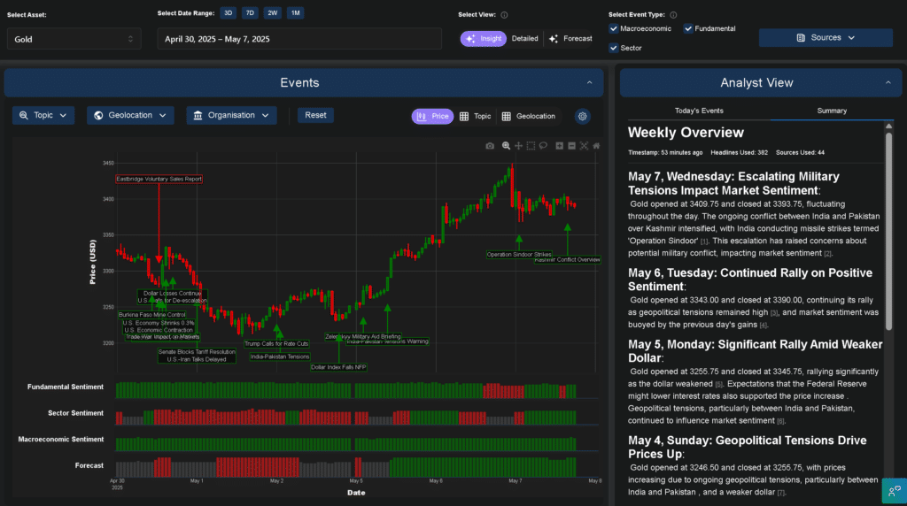Select the 3D date range
The width and height of the screenshot is (907, 506).
coord(229,12)
